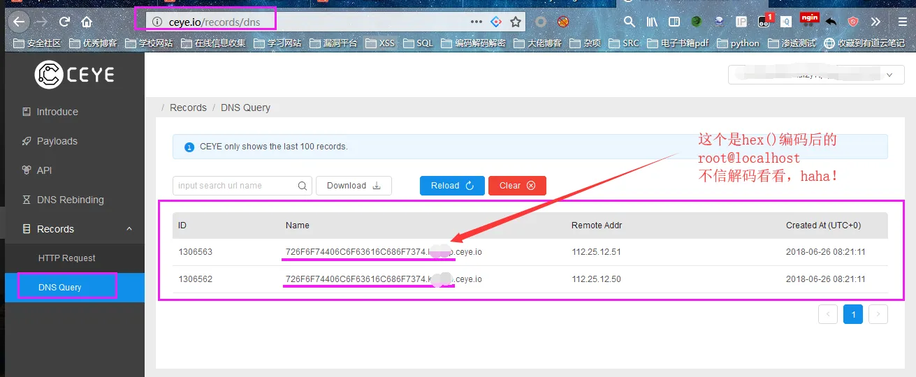Toggle the sidebar view icon in toolbar
Viewport: 916px width, 377px height.
674,22
